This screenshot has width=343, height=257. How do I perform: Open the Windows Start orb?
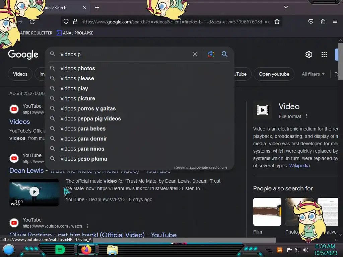click(x=8, y=250)
